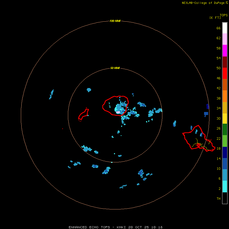Choose the cyan 6 kft legend swatch
The height and width of the screenshot is (229, 229).
point(225,187)
